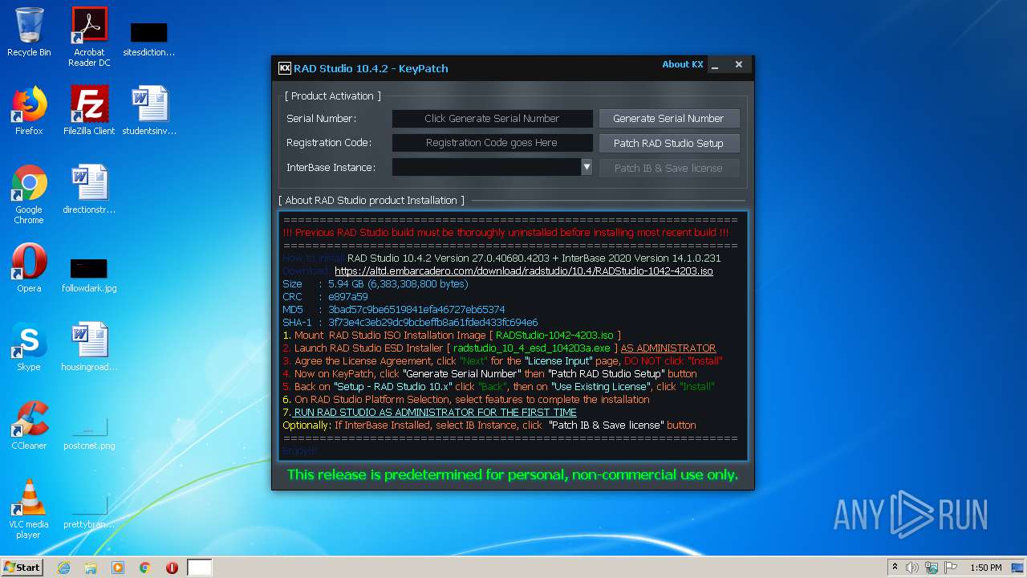Image resolution: width=1027 pixels, height=578 pixels.
Task: Open the Windows Start menu
Action: click(x=22, y=567)
